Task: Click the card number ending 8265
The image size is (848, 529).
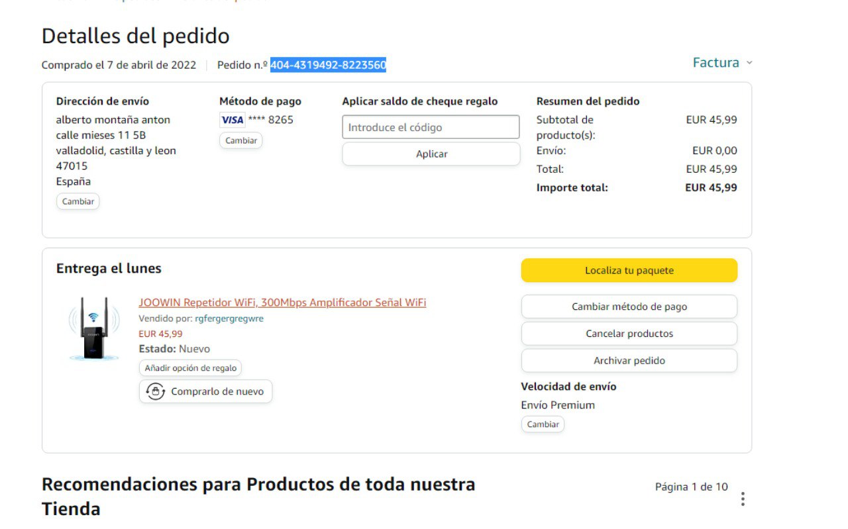Action: [271, 120]
